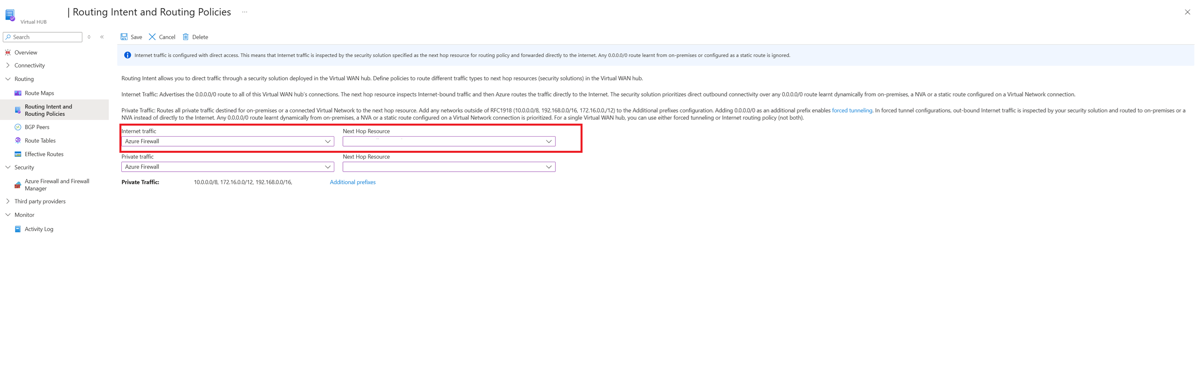Click the Delete trash icon
Screen dimensions: 1195x378
pos(186,37)
